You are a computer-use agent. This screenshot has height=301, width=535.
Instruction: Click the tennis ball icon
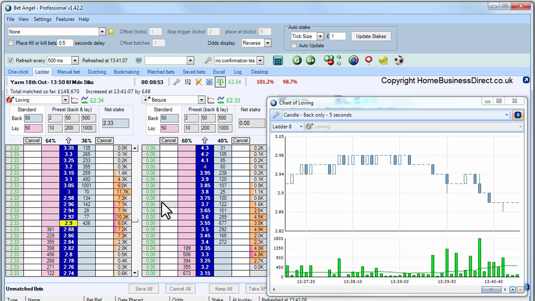point(383,60)
